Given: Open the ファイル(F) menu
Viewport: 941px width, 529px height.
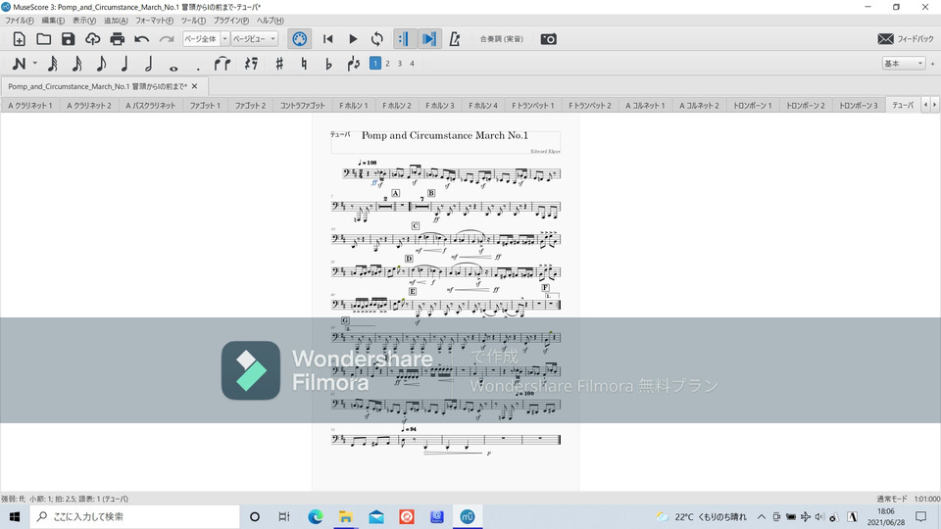Looking at the screenshot, I should pos(20,21).
